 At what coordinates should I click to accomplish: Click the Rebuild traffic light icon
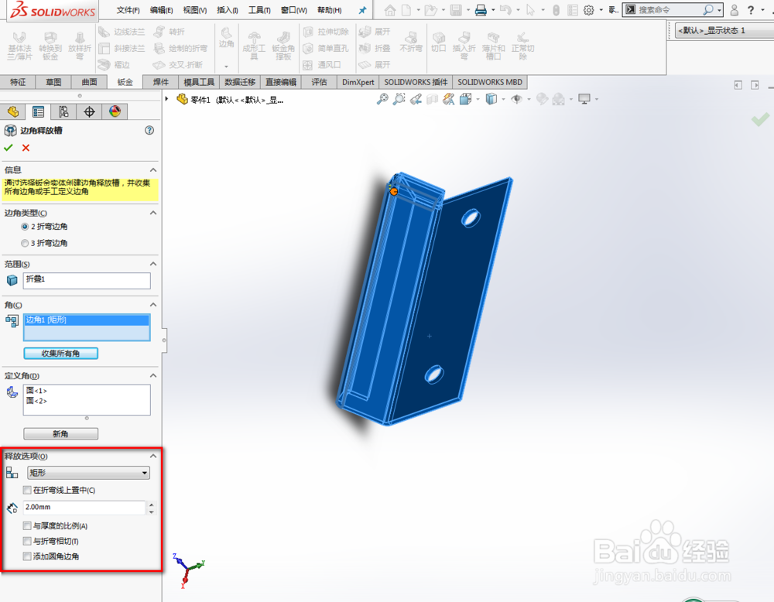(556, 10)
